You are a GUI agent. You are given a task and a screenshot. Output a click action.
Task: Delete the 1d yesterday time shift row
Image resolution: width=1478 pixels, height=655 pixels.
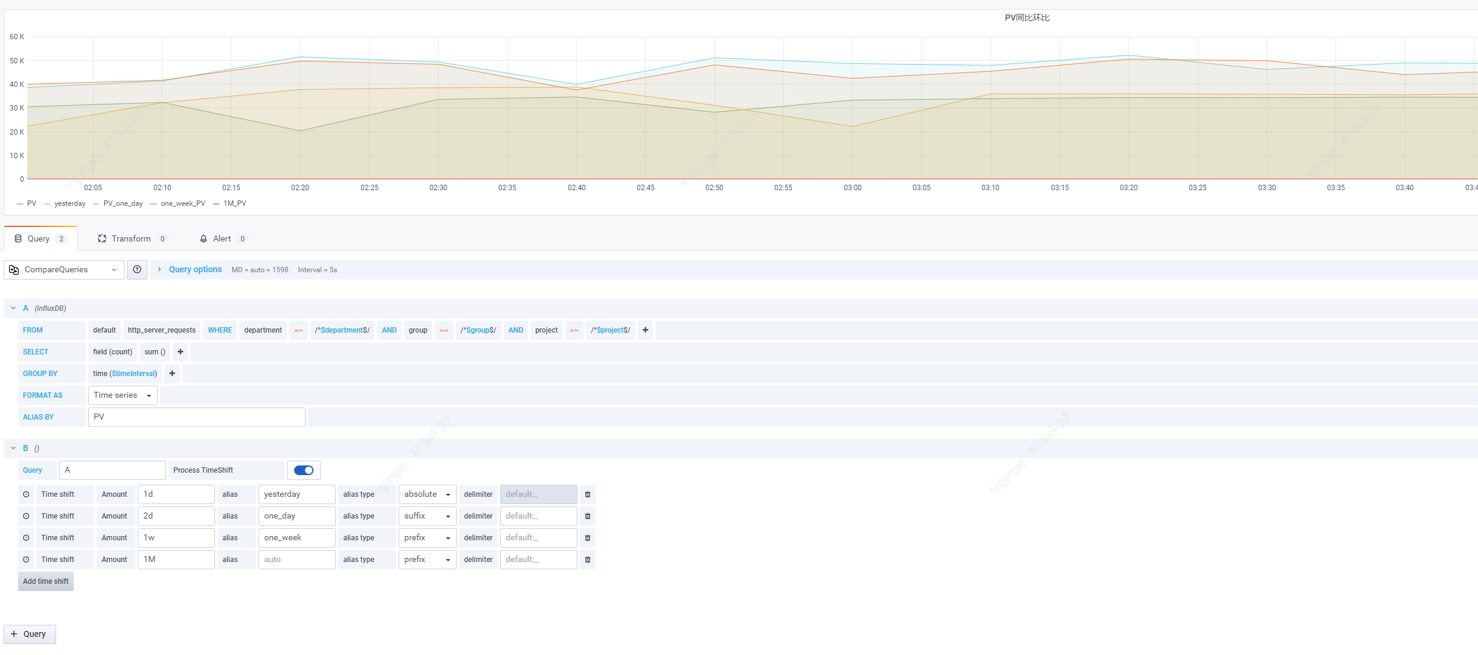point(587,494)
